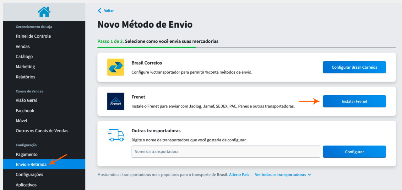
Task: Click the home icon above the sidebar
Action: click(x=44, y=12)
